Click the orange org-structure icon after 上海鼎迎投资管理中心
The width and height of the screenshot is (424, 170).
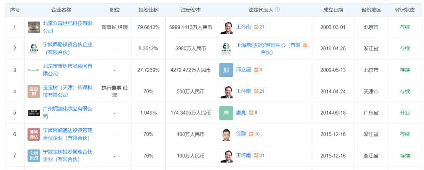pos(305,45)
